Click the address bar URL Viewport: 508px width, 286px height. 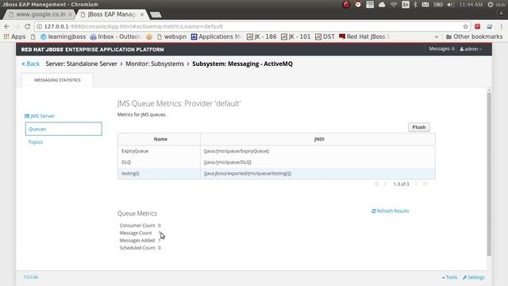point(133,26)
